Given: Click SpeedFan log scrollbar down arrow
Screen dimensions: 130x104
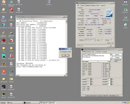Looking at the screenshot, I should coord(111,59).
